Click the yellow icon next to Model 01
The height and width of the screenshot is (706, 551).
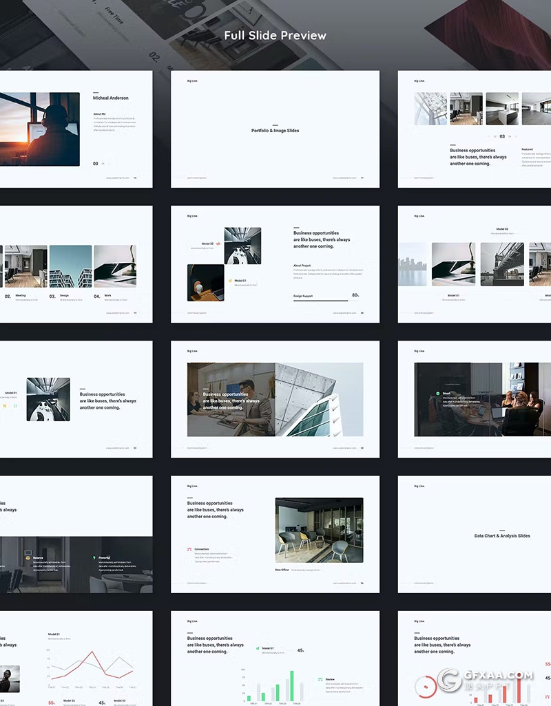230,281
